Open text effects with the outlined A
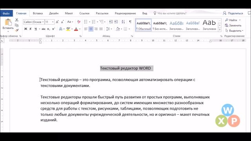The image size is (251, 141). pos(60,29)
